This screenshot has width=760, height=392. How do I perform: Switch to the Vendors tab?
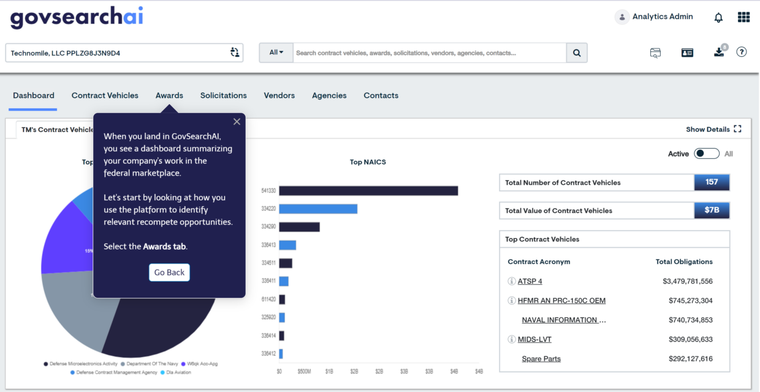pos(279,95)
